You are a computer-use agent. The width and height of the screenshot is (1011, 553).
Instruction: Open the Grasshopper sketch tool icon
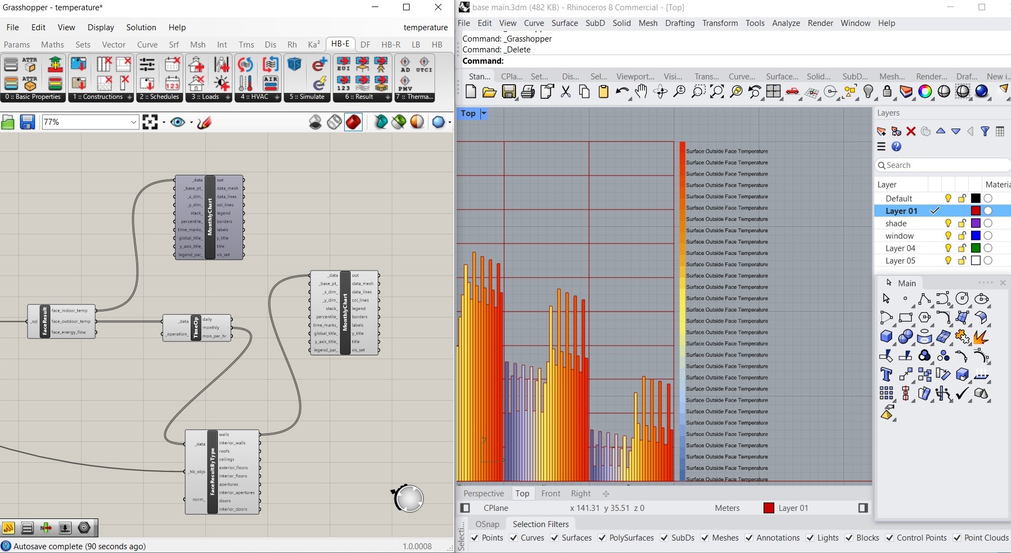click(x=204, y=123)
